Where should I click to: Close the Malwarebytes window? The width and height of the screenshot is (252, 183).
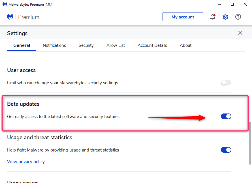(x=245, y=4)
